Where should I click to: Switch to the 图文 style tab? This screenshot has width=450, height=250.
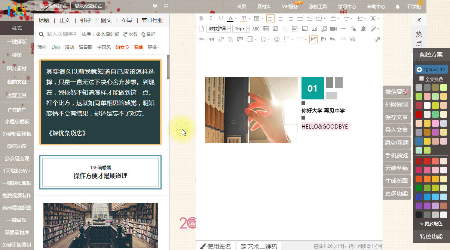click(106, 20)
